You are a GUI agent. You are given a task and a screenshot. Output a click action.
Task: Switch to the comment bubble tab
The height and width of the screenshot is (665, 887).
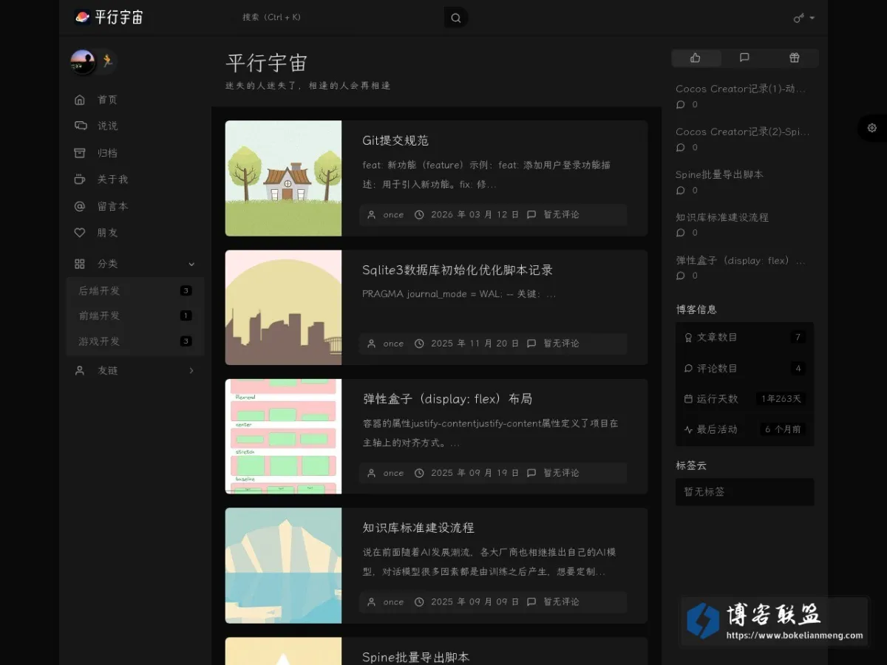tap(744, 58)
